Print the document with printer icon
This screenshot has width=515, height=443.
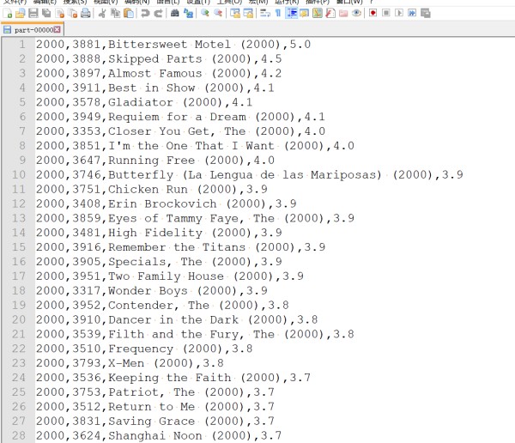click(x=86, y=13)
